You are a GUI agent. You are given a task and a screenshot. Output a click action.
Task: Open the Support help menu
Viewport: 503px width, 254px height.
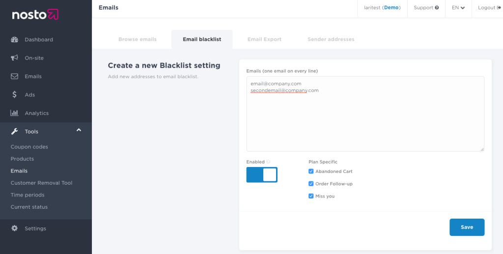coord(426,8)
